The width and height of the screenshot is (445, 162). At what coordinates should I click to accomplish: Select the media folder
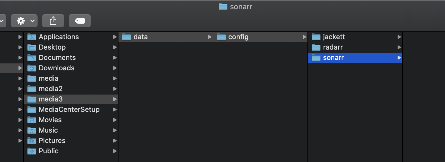[x=71, y=78]
